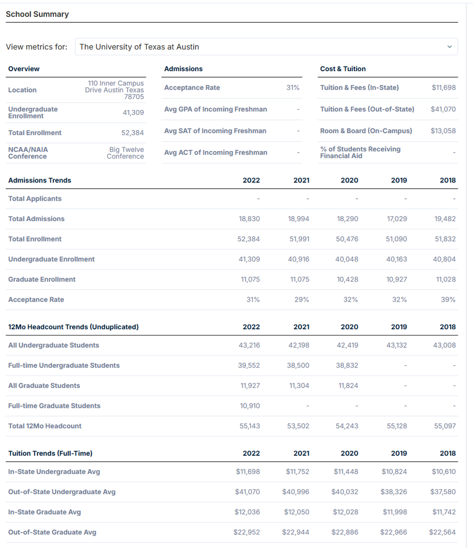The height and width of the screenshot is (548, 473).
Task: Click the Cost & Tuition section header
Action: [x=343, y=69]
